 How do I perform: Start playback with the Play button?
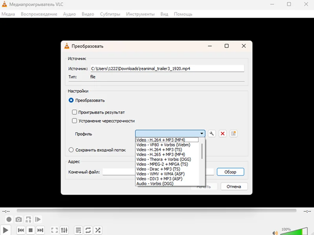pyautogui.click(x=5, y=230)
